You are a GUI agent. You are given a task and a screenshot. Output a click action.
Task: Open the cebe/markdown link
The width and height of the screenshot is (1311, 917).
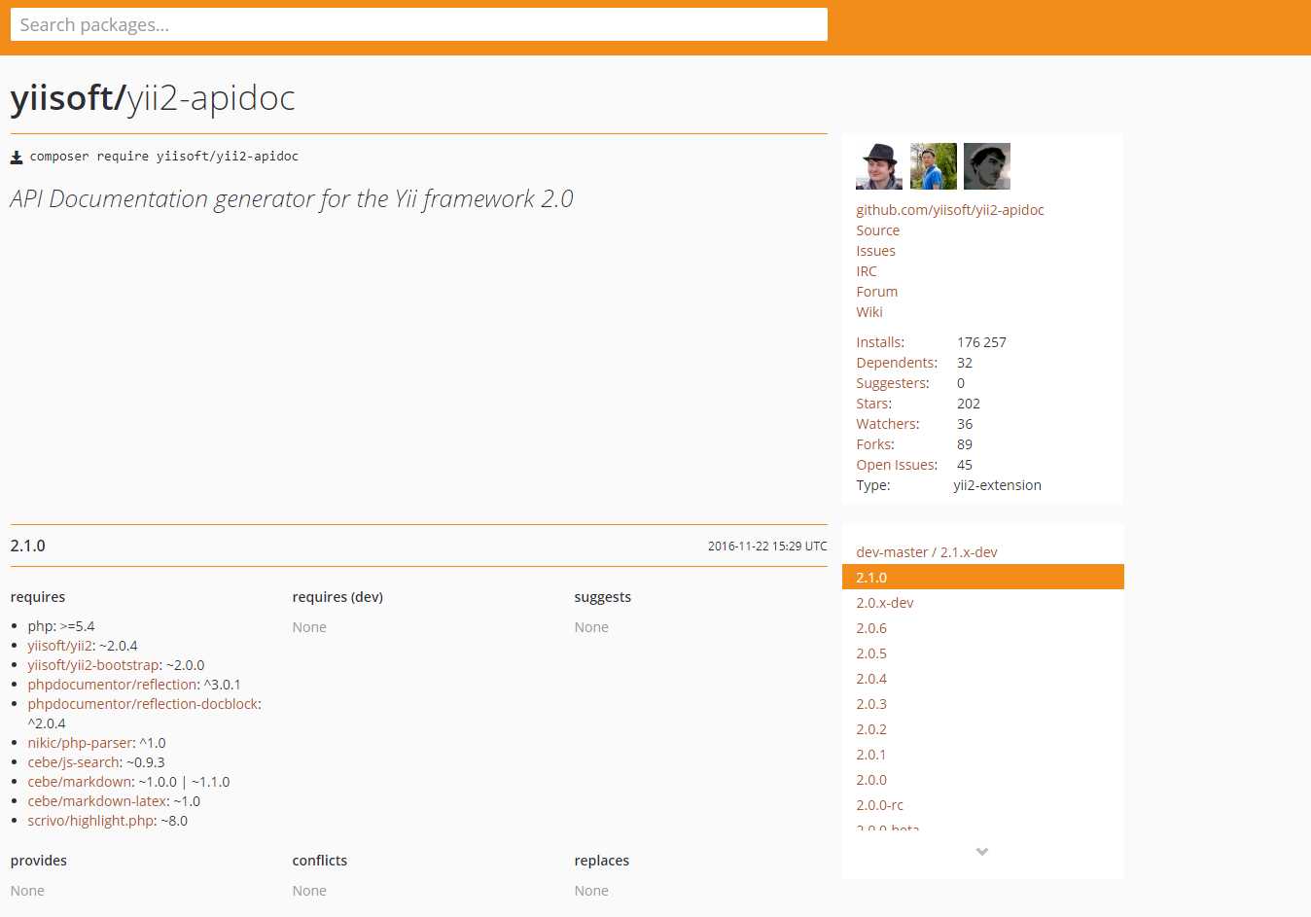tap(79, 782)
